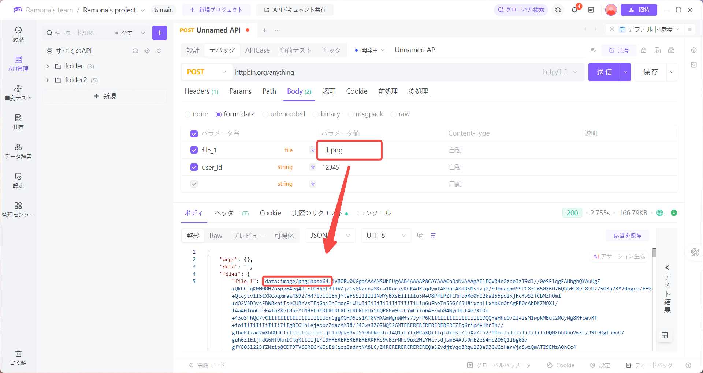Open the AI assistant floating icon
Screen dimensions: 703x373
(695, 252)
